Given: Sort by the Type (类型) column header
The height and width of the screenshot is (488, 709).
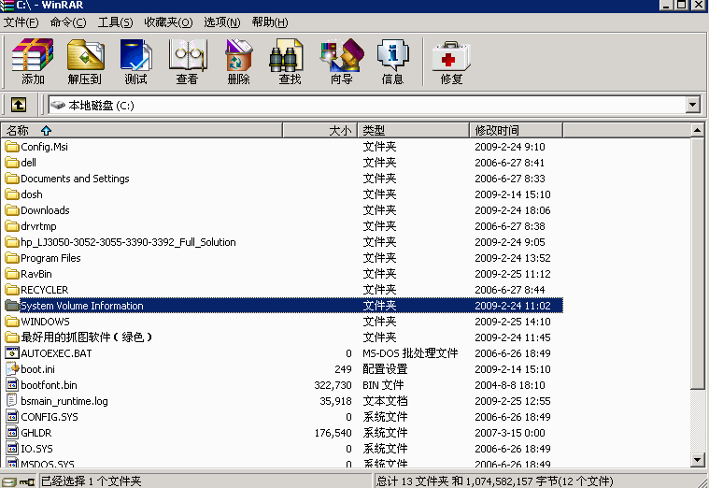Looking at the screenshot, I should pyautogui.click(x=413, y=130).
